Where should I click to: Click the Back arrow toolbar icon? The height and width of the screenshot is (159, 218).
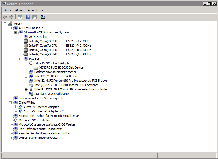coord(5,17)
